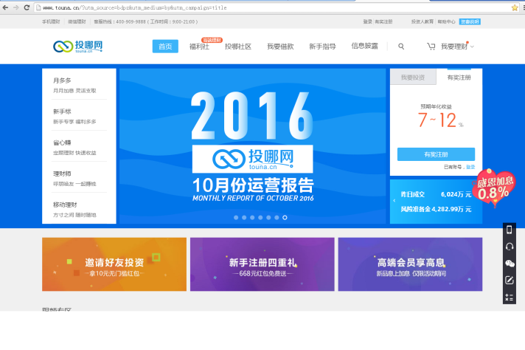Screen dimensions: 525x350
Task: Select the fourth carousel dot
Action: click(x=260, y=218)
